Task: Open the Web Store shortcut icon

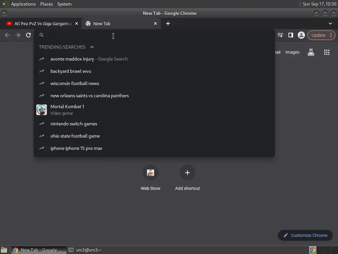Action: pyautogui.click(x=151, y=173)
